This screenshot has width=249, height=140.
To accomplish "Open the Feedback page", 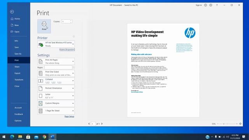I will point(19,114).
